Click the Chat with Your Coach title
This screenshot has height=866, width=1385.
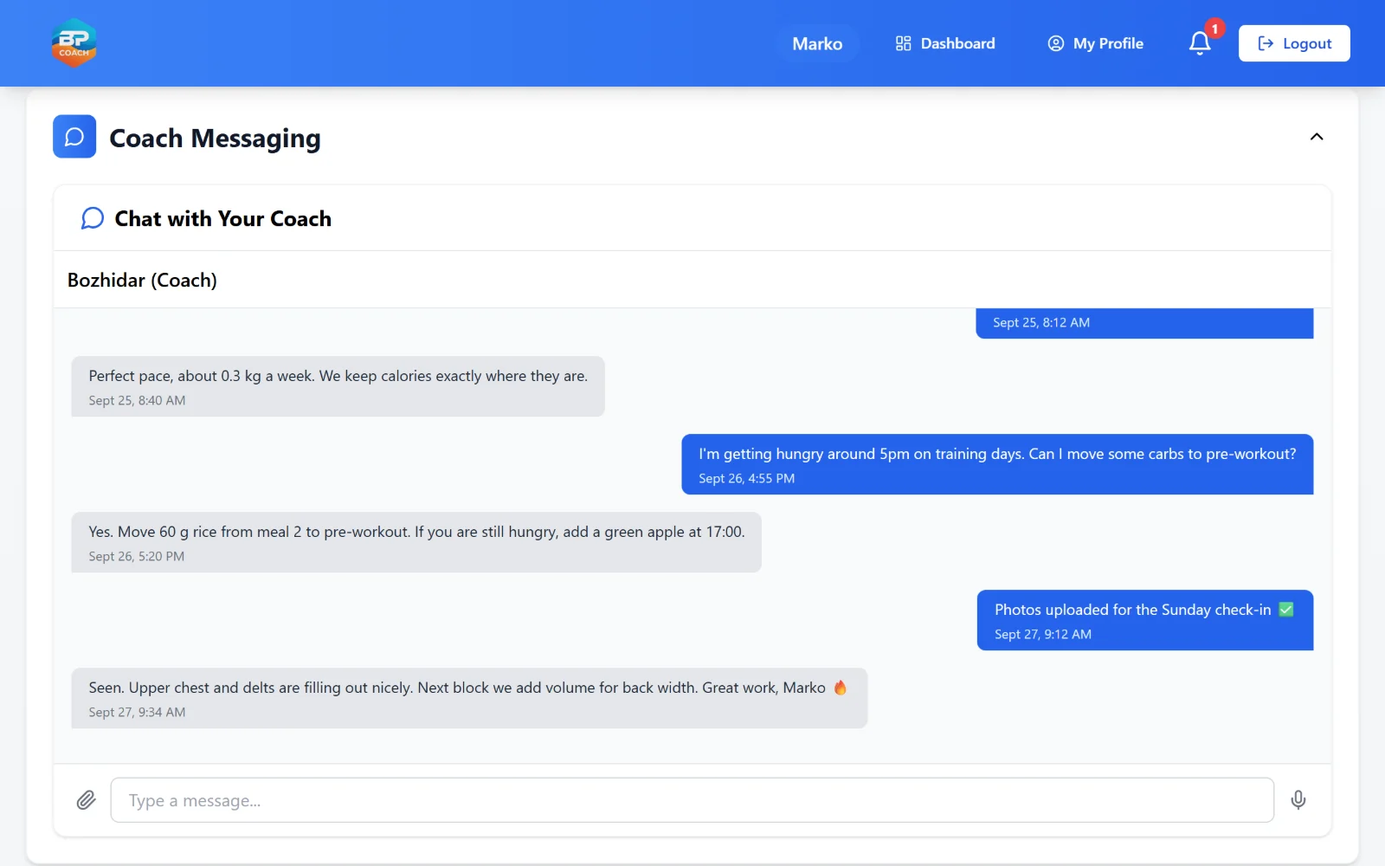pyautogui.click(x=223, y=218)
